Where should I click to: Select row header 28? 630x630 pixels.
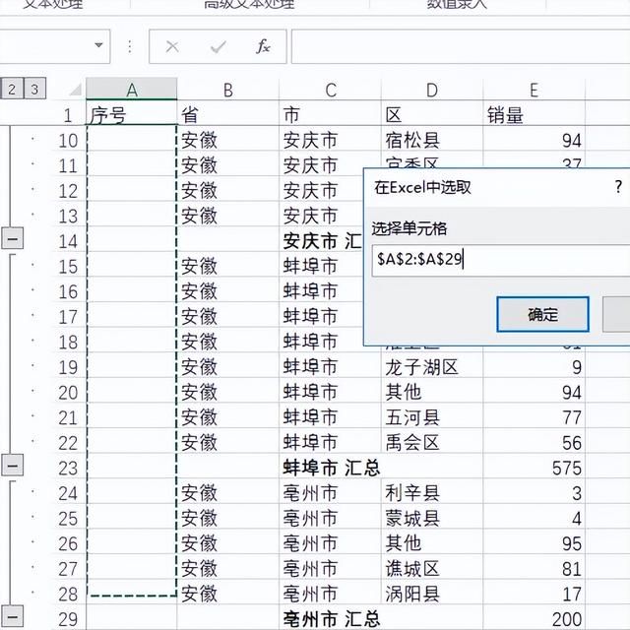[68, 595]
